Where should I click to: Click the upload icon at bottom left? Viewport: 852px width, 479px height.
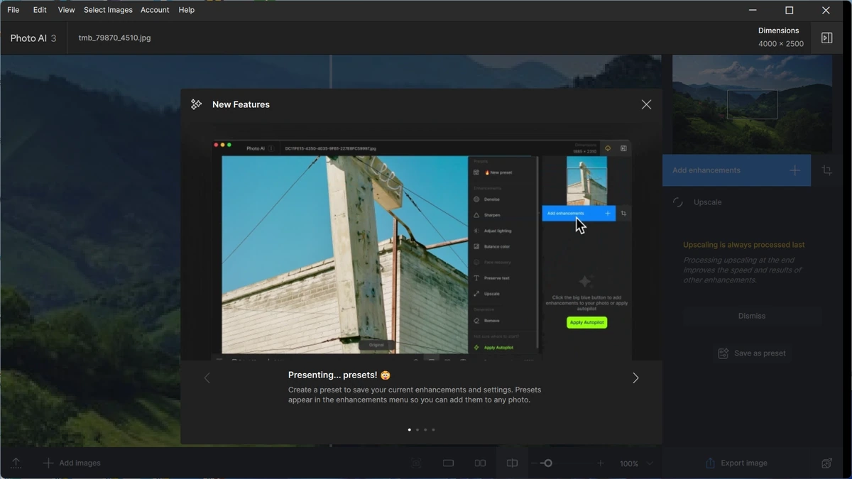tap(16, 463)
